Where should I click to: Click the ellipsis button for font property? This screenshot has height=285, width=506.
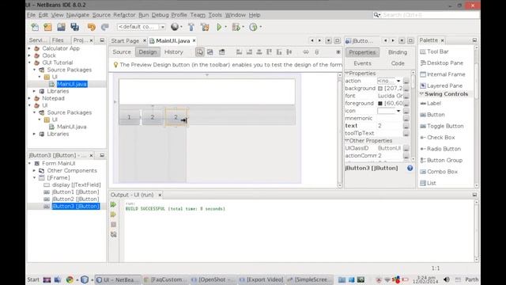pos(406,96)
